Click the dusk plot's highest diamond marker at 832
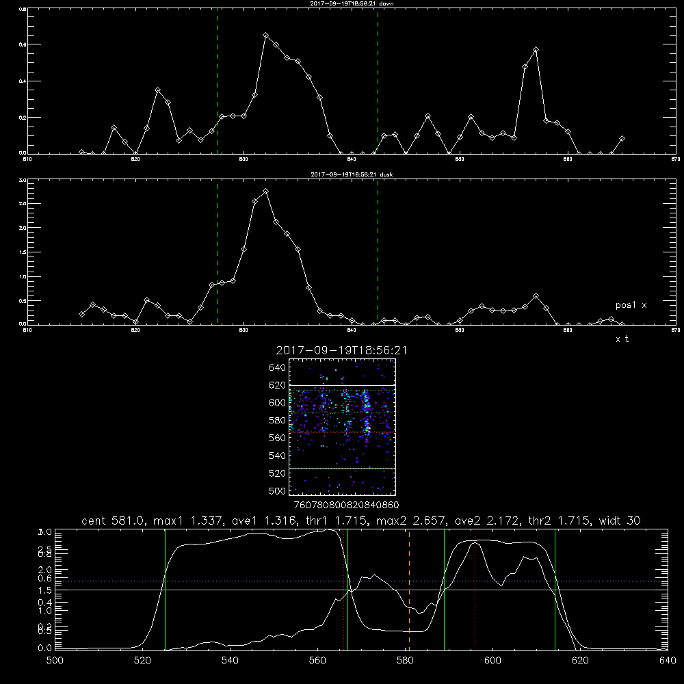The image size is (684, 684). point(265,191)
